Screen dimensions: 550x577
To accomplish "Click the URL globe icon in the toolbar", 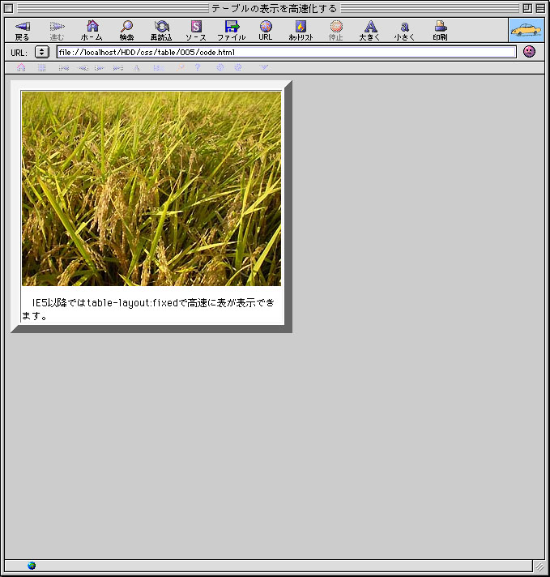I will pos(266,28).
